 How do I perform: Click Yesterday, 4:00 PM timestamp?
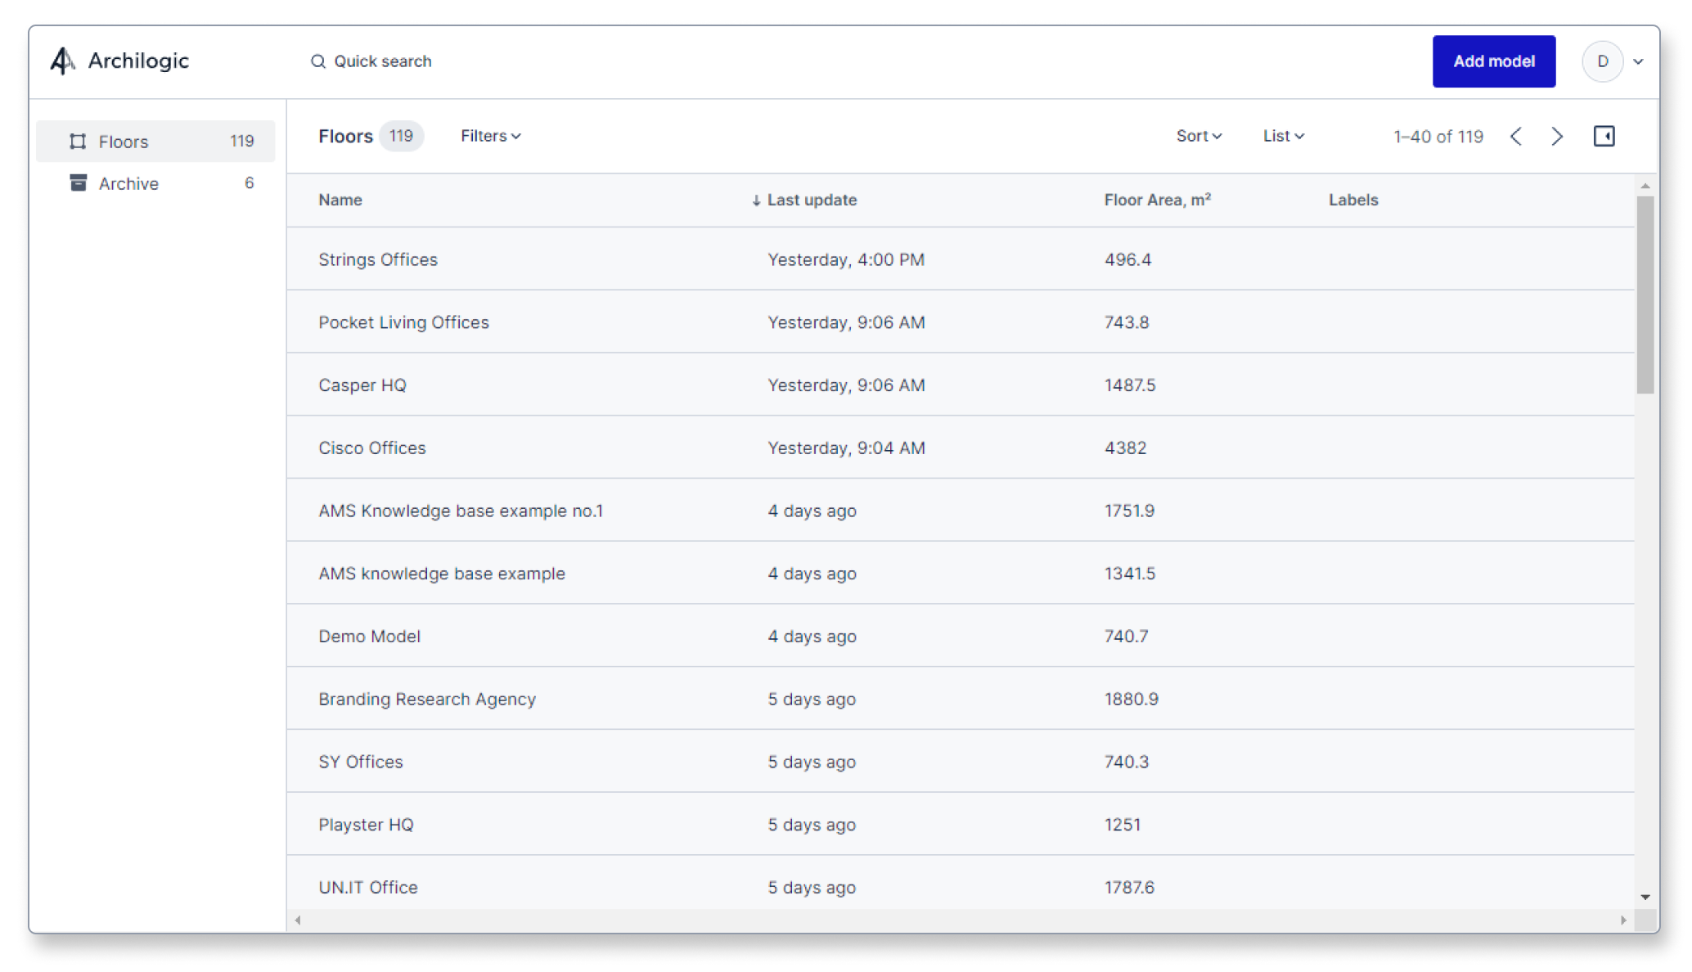[x=846, y=259]
